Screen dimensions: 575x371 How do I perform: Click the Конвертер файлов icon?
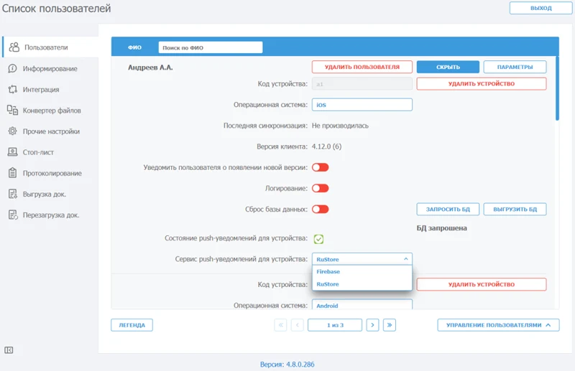13,111
